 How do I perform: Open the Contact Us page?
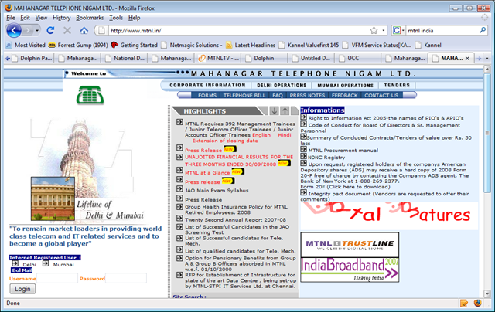tap(381, 95)
